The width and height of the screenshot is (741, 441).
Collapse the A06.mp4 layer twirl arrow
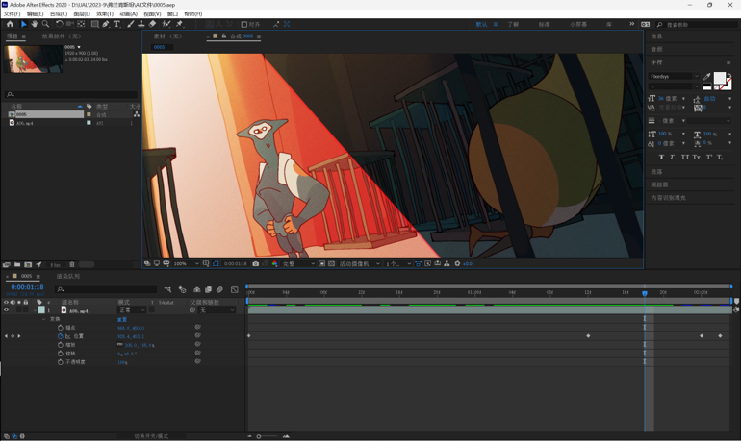tap(35, 310)
